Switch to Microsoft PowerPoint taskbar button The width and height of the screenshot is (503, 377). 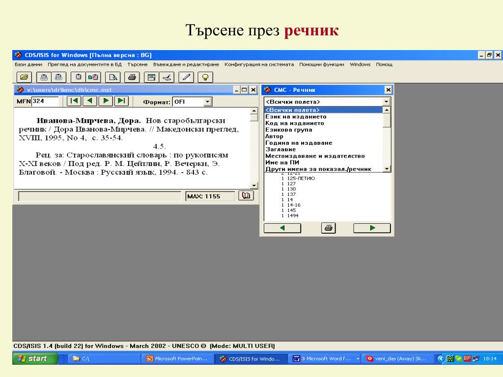[177, 358]
